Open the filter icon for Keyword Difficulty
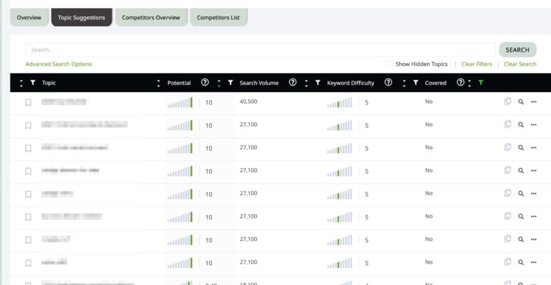Screen dimensions: 551x285 [x=318, y=82]
